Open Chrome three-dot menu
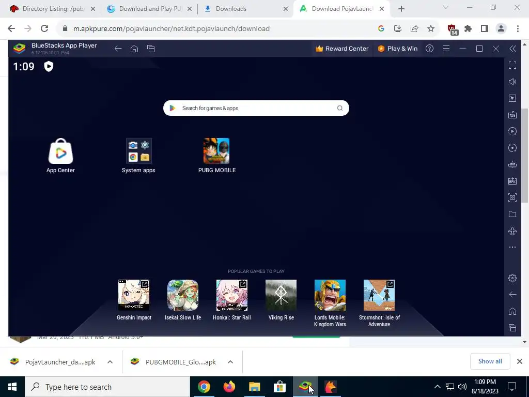The image size is (529, 397). point(518,29)
